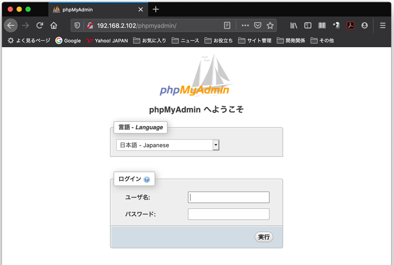Toggle reader view icon in address bar
Viewport: 394px width, 265px height.
(x=227, y=26)
